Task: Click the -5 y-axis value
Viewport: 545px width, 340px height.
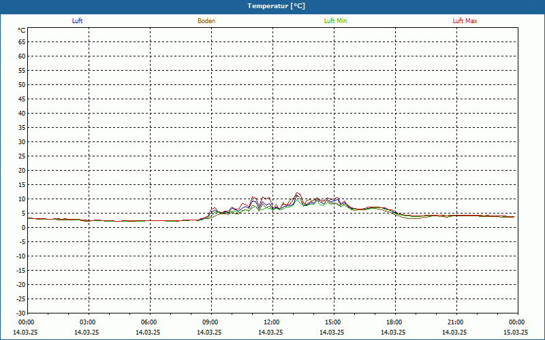Action: [x=22, y=242]
